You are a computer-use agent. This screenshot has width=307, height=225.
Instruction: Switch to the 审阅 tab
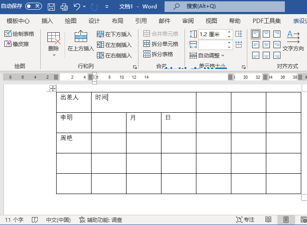(188, 21)
